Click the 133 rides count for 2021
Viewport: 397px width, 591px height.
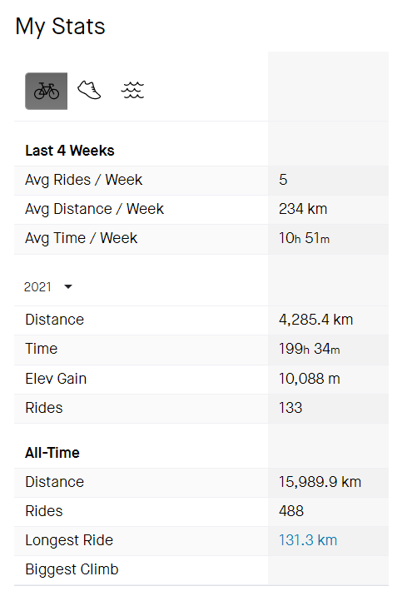tap(290, 408)
